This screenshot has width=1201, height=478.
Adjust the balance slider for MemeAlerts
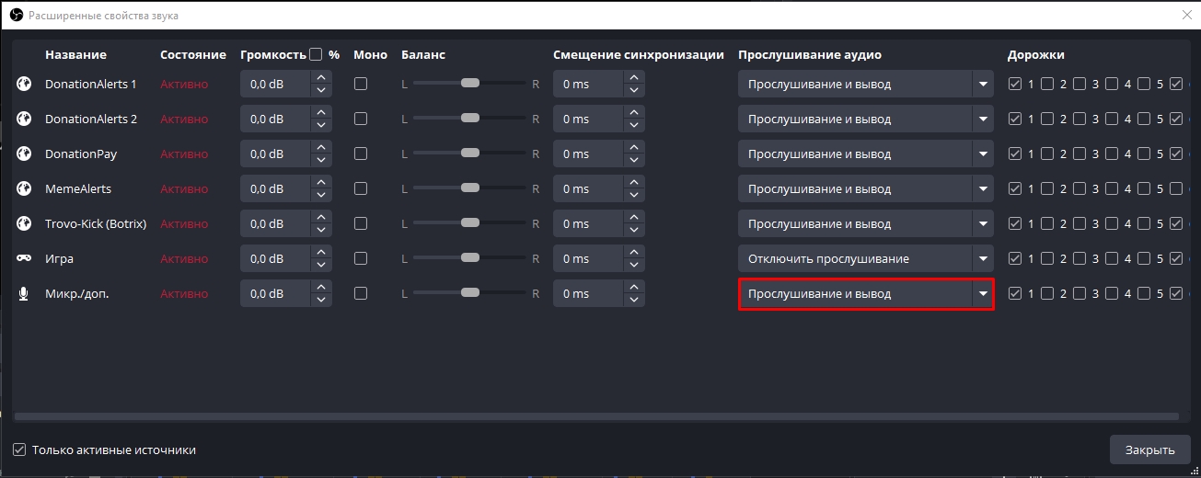[x=469, y=188]
